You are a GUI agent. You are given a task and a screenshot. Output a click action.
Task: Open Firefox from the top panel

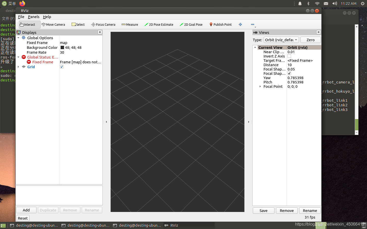22,4
